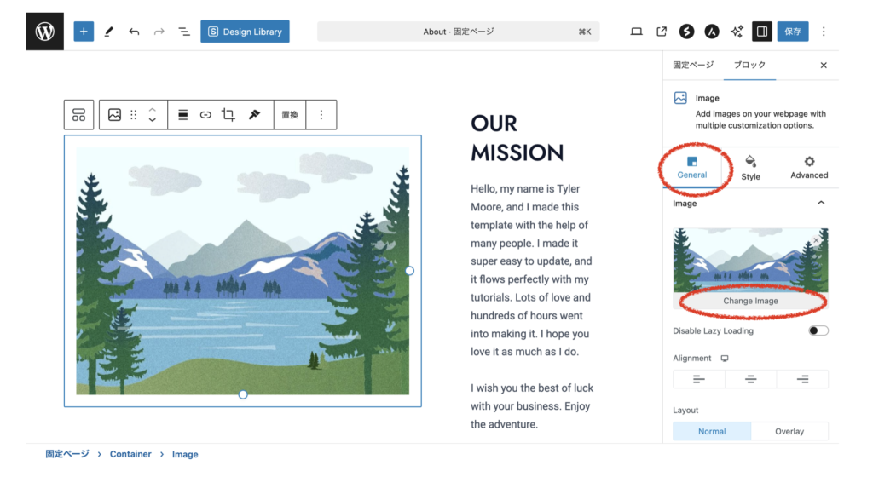The height and width of the screenshot is (500, 873).
Task: Switch to the Style tab
Action: pyautogui.click(x=750, y=167)
